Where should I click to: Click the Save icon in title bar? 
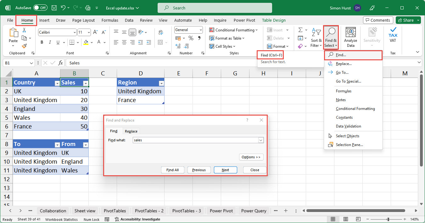coord(54,8)
